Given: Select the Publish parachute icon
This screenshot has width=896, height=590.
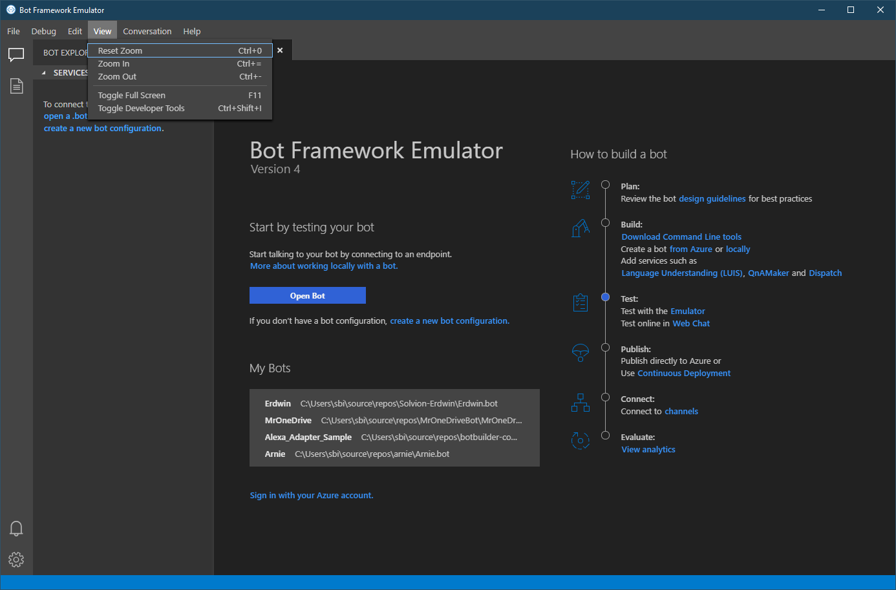Looking at the screenshot, I should [580, 353].
